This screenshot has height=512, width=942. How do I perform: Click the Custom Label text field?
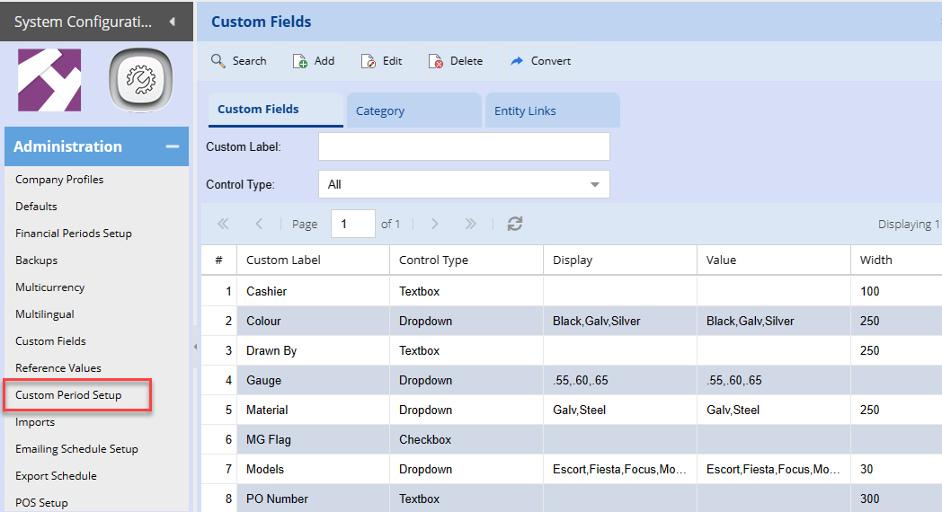pos(464,146)
